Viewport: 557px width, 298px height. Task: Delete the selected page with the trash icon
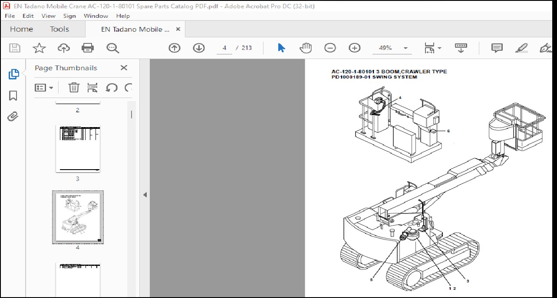(x=74, y=88)
